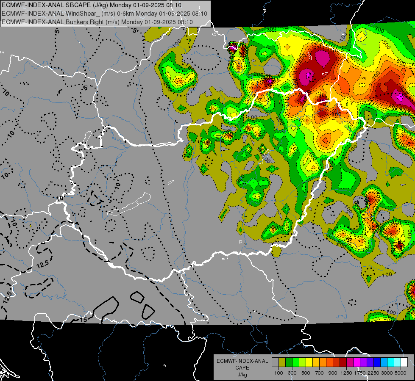
Task: Click the legend tick label 1250
Action: (x=346, y=373)
